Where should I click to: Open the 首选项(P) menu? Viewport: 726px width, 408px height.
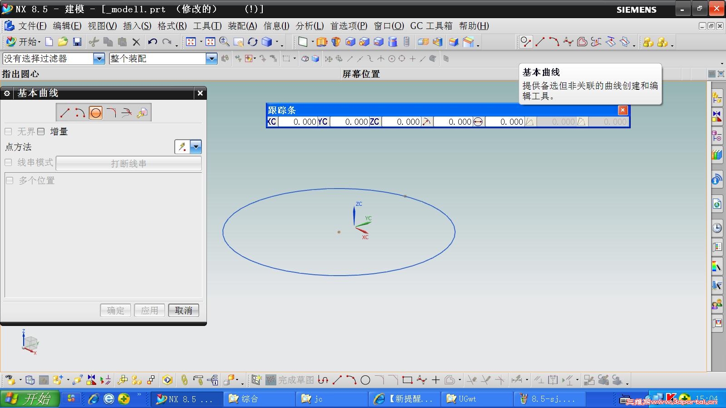pos(349,26)
